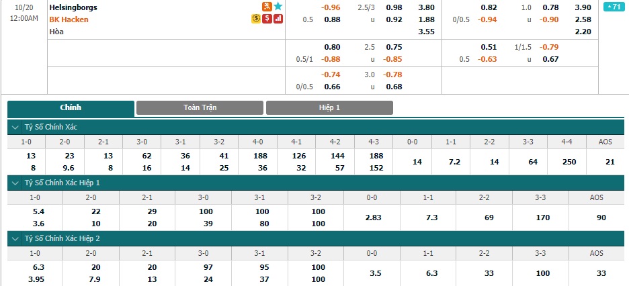Viewport: 629px width, 286px height.
Task: Open the red bar chart statistics icon
Action: pos(278,18)
